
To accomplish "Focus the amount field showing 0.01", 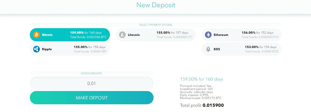I will (92, 83).
